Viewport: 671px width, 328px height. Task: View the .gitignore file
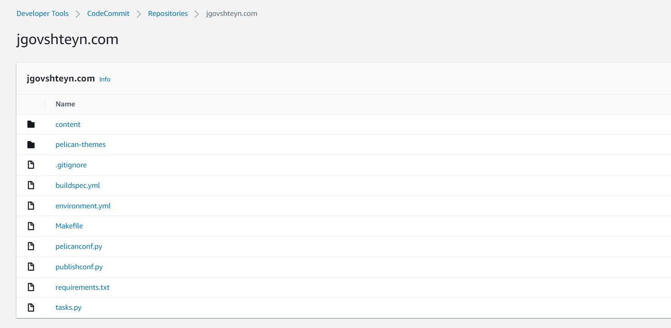71,165
